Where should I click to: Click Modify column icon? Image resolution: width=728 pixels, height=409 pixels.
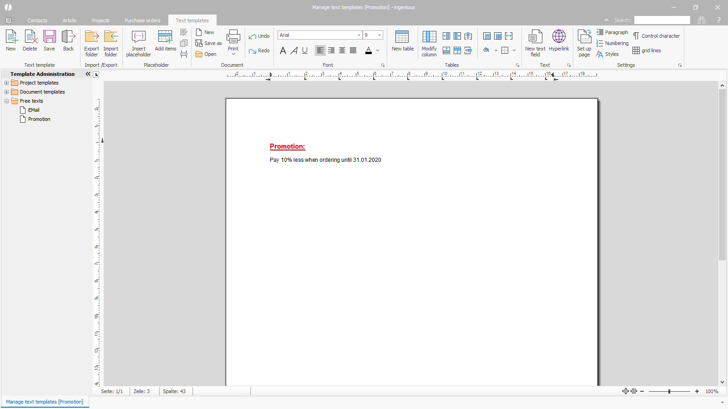click(x=429, y=37)
